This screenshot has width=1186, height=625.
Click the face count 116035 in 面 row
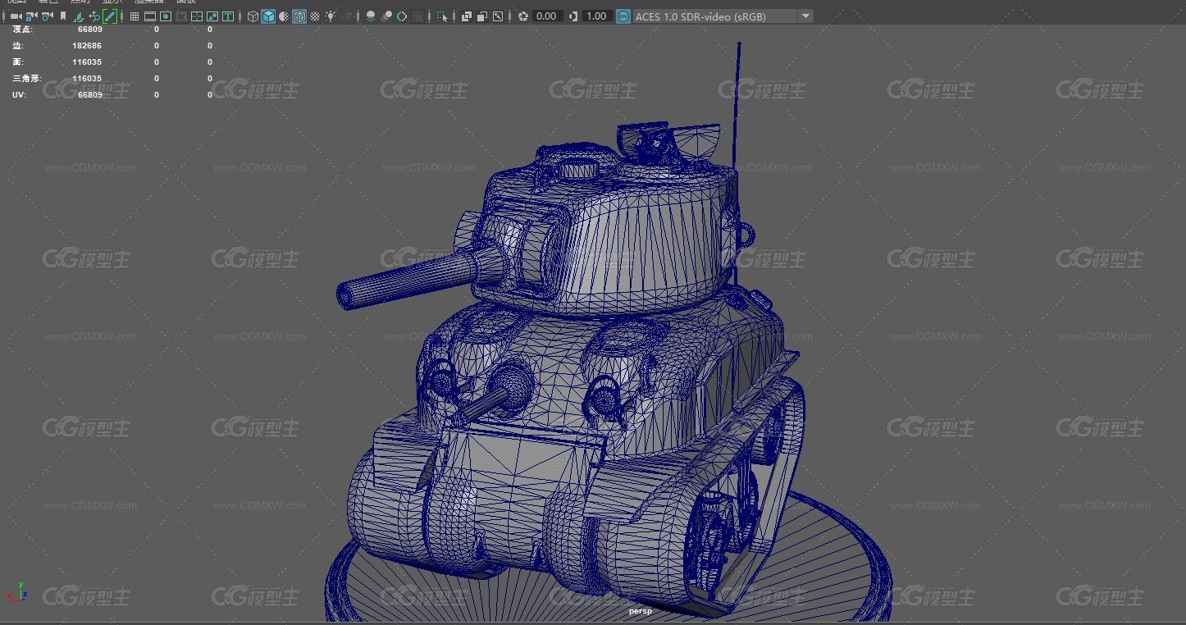tap(87, 62)
